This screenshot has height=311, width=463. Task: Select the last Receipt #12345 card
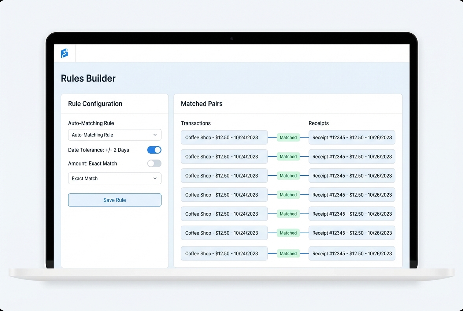352,253
